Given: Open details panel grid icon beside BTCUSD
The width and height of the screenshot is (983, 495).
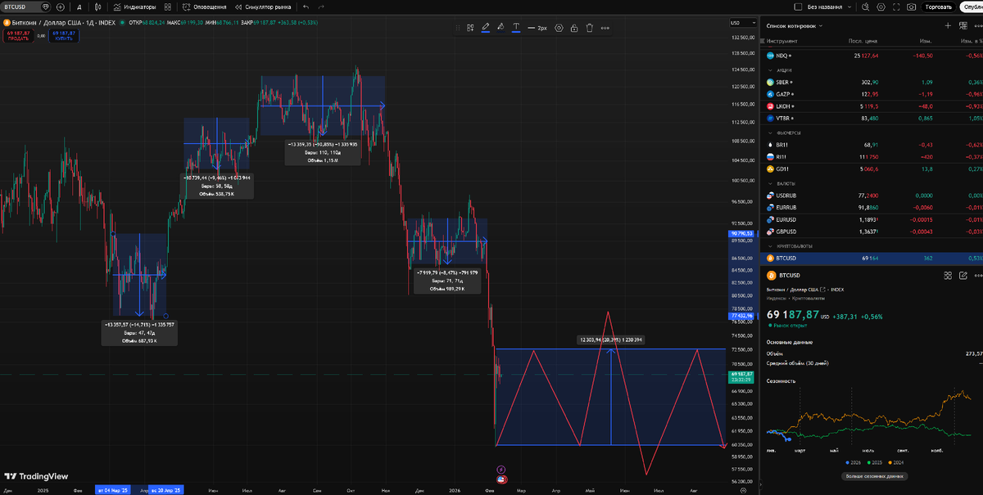Looking at the screenshot, I should point(948,276).
